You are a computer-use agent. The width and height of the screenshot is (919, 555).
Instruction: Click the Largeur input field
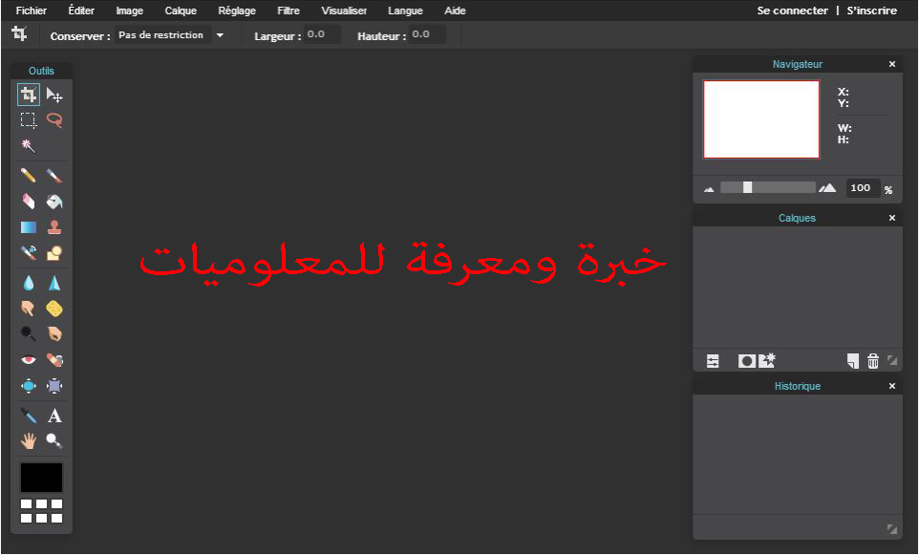pos(322,34)
